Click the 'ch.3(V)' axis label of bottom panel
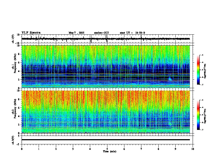The height and width of the screenshot is (167, 217). click(x=13, y=140)
